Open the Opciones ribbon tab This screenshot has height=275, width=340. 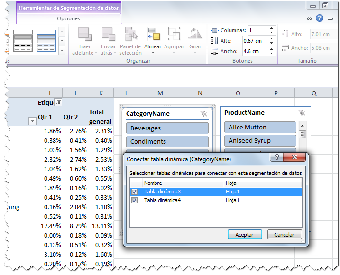click(68, 18)
